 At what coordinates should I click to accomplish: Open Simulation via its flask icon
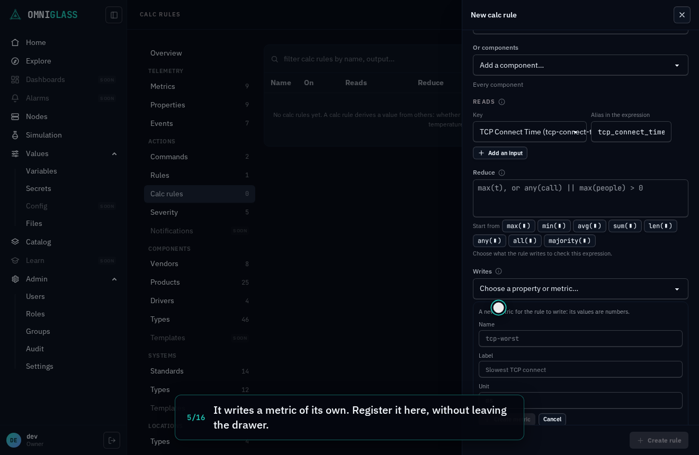coord(15,135)
